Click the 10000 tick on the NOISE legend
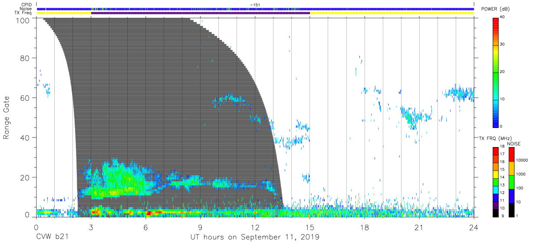The width and height of the screenshot is (533, 246). click(x=522, y=160)
